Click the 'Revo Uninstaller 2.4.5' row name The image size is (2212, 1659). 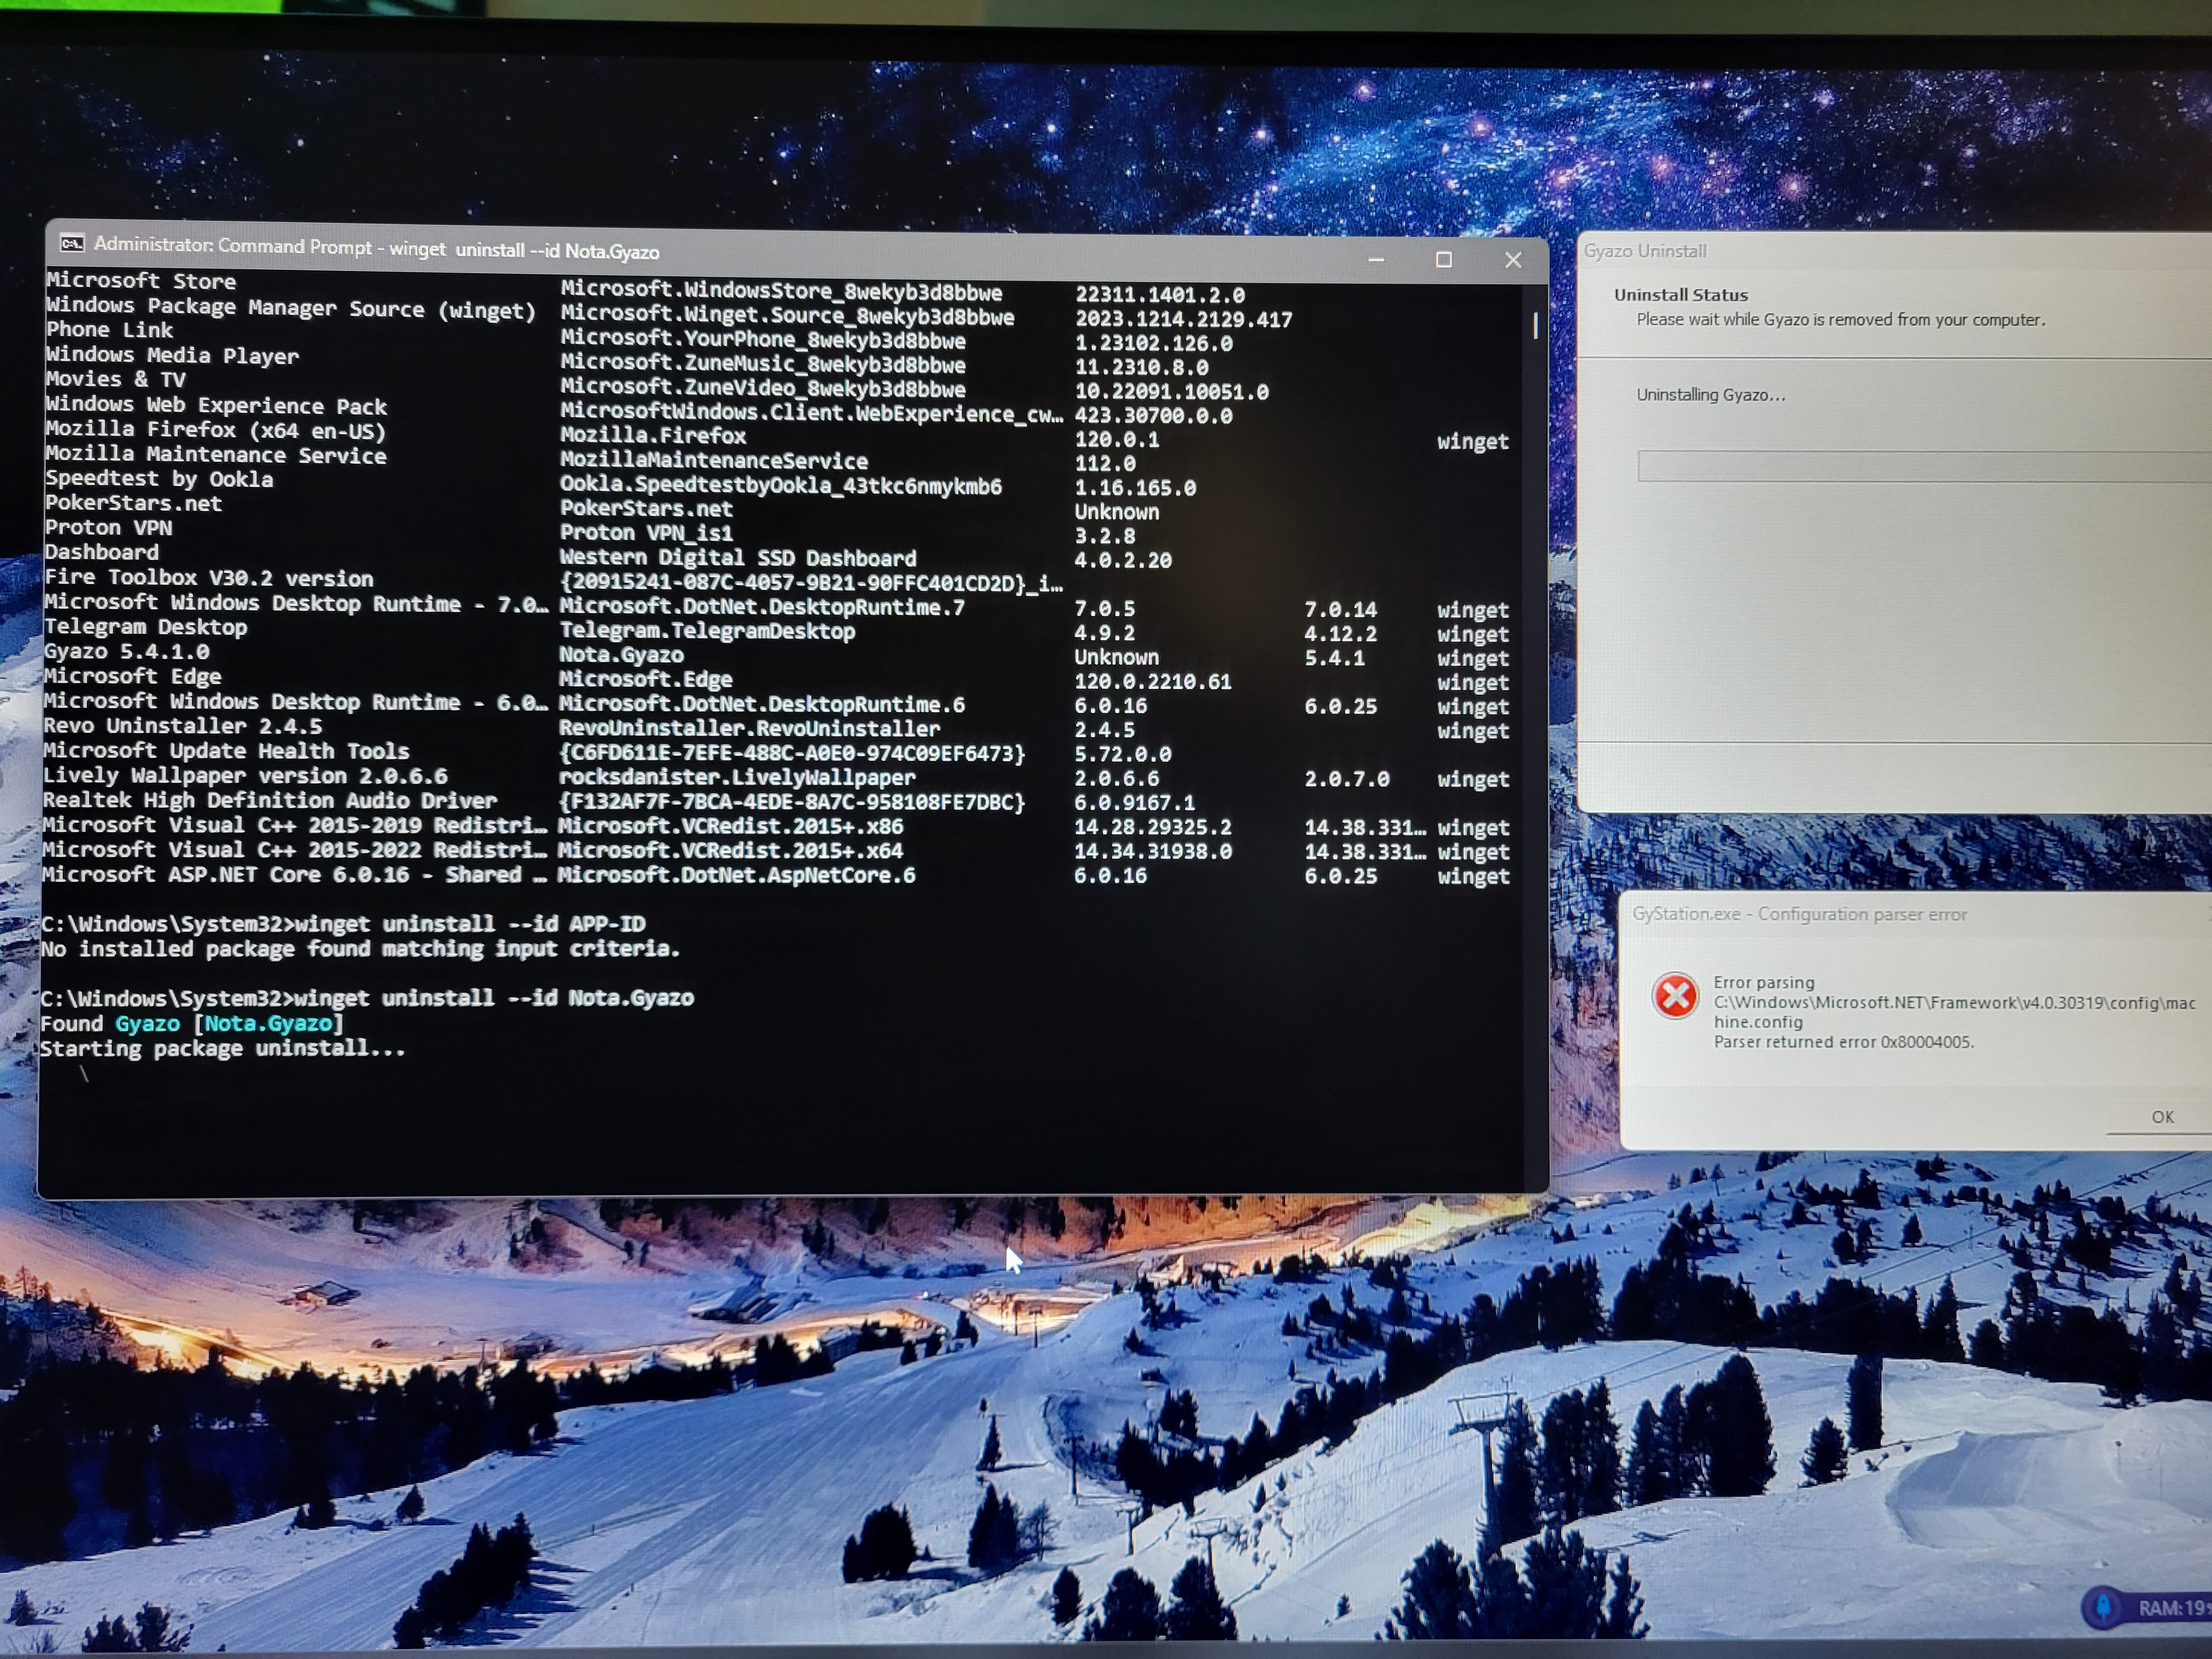tap(183, 726)
